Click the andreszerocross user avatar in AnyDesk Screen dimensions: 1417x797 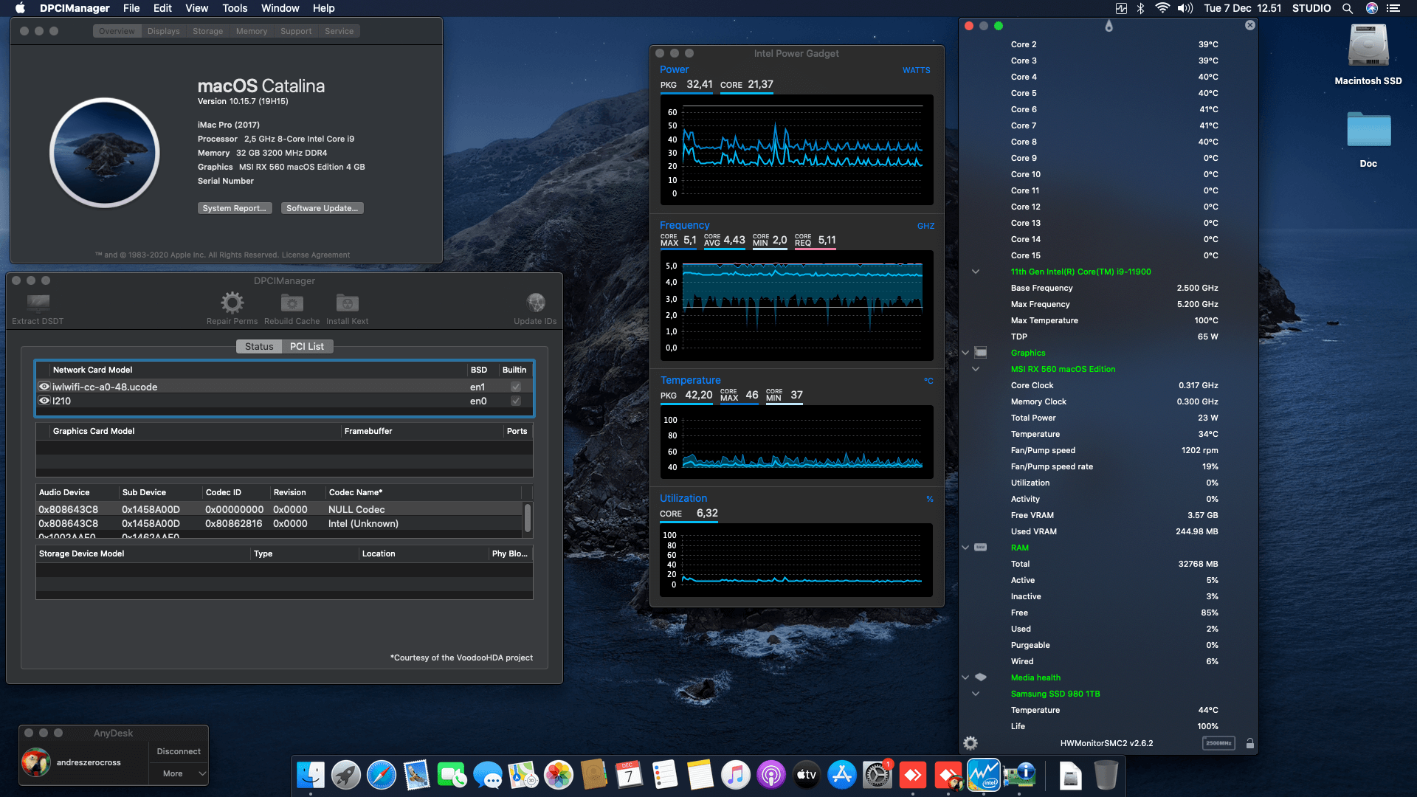[35, 762]
